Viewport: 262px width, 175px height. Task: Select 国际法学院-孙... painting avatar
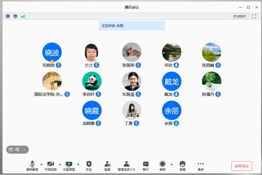pos(52,81)
